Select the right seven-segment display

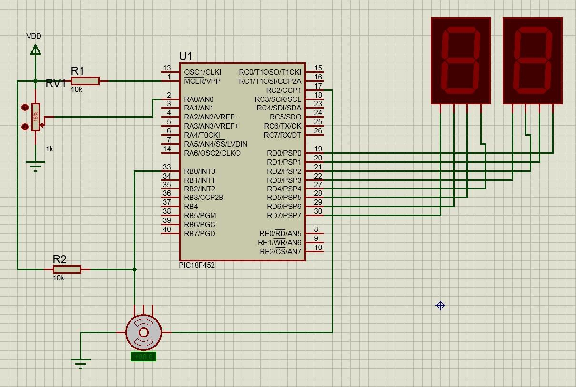[532, 60]
